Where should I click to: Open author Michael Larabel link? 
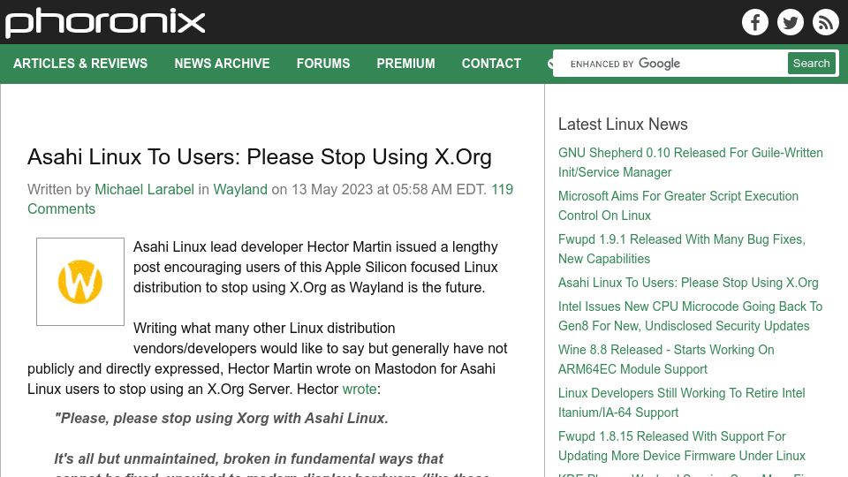(x=144, y=189)
